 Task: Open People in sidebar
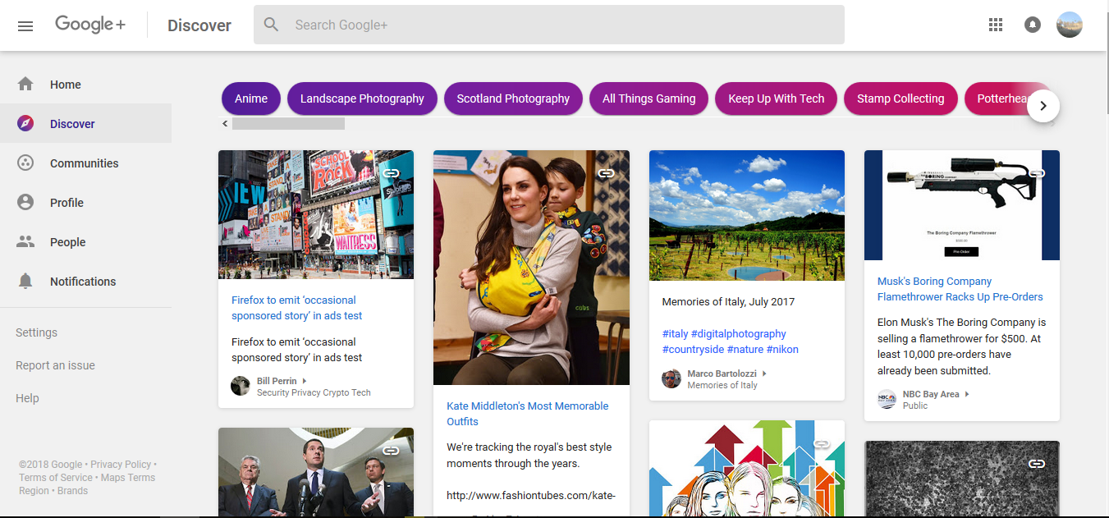click(x=86, y=242)
